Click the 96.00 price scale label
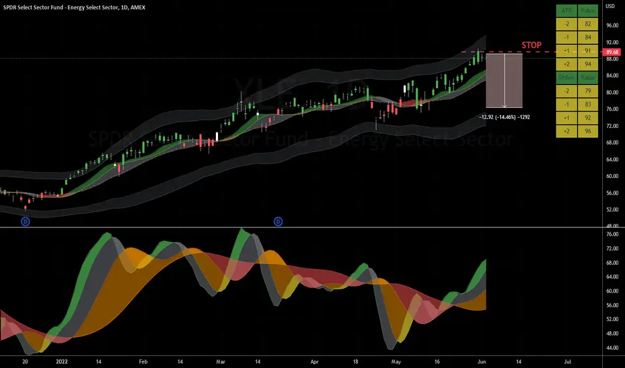The width and height of the screenshot is (625, 368). pyautogui.click(x=612, y=25)
